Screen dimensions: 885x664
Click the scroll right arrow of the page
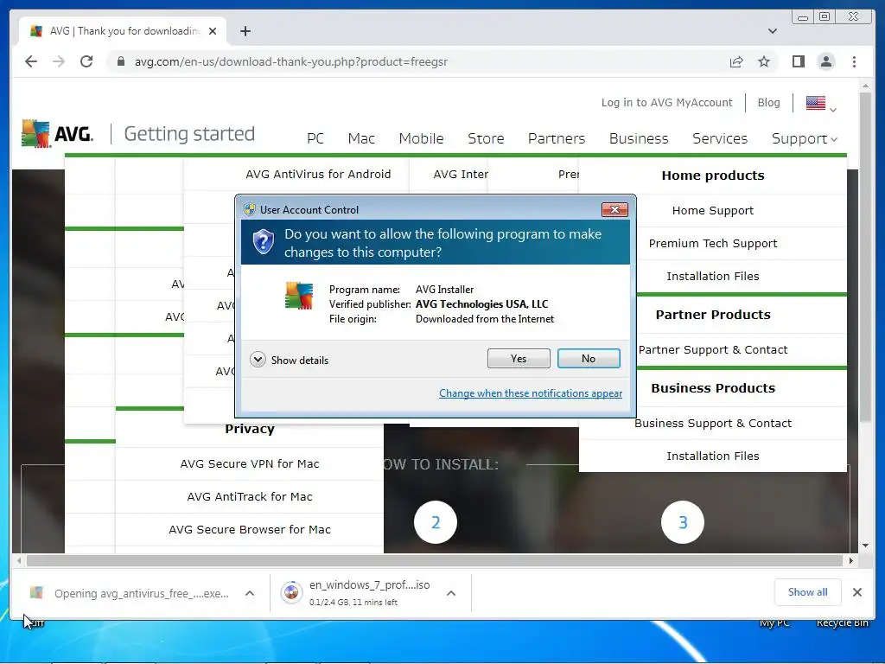click(x=851, y=560)
